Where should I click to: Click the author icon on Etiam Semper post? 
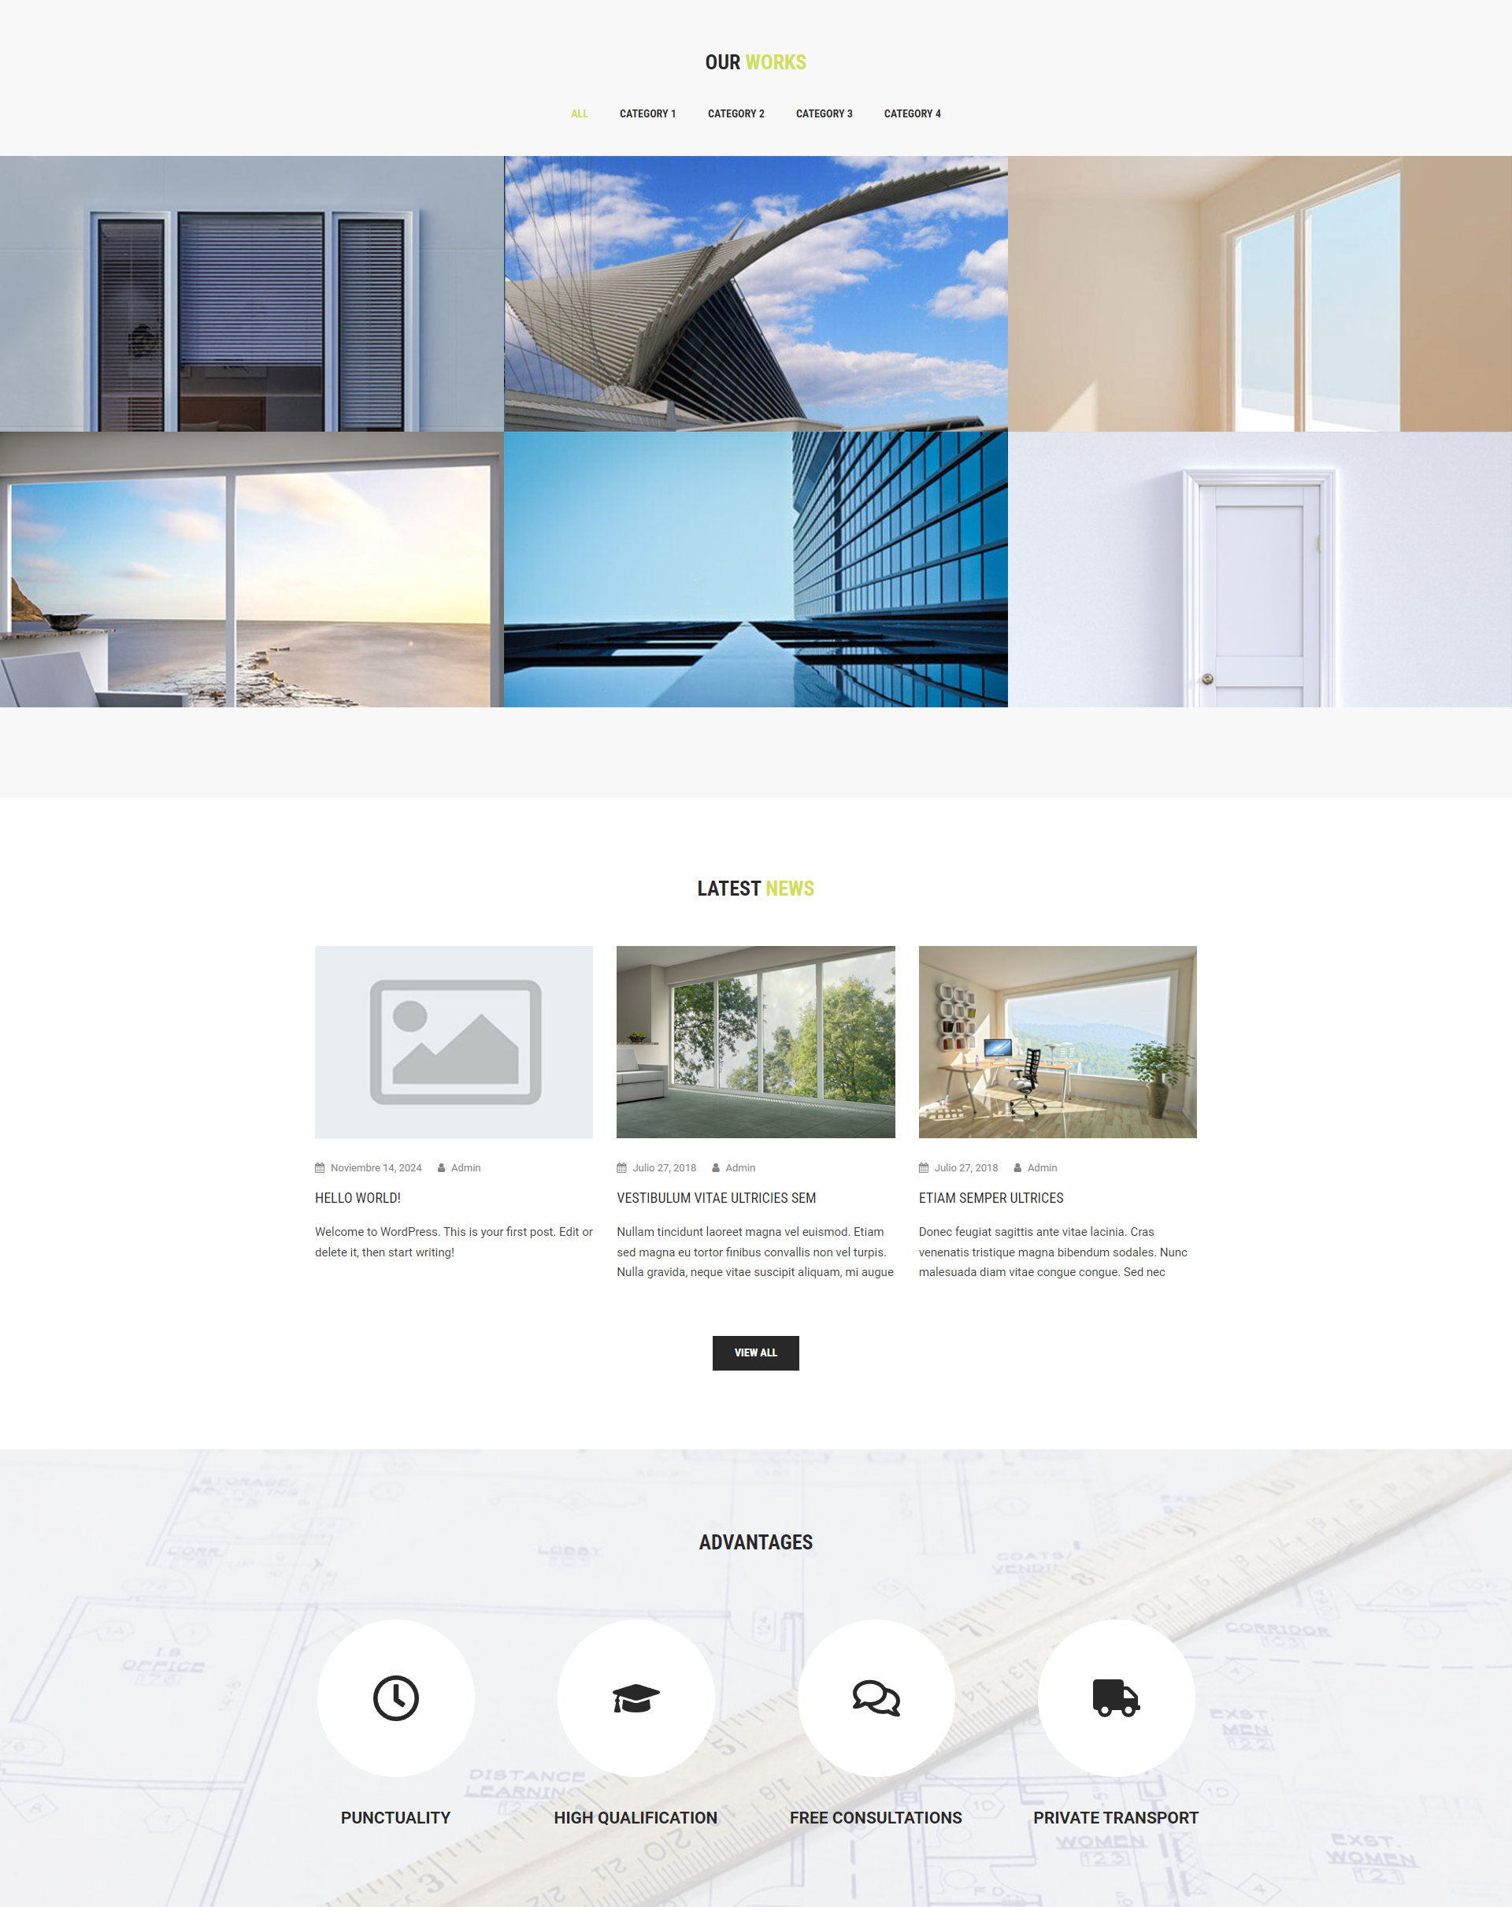click(1015, 1166)
